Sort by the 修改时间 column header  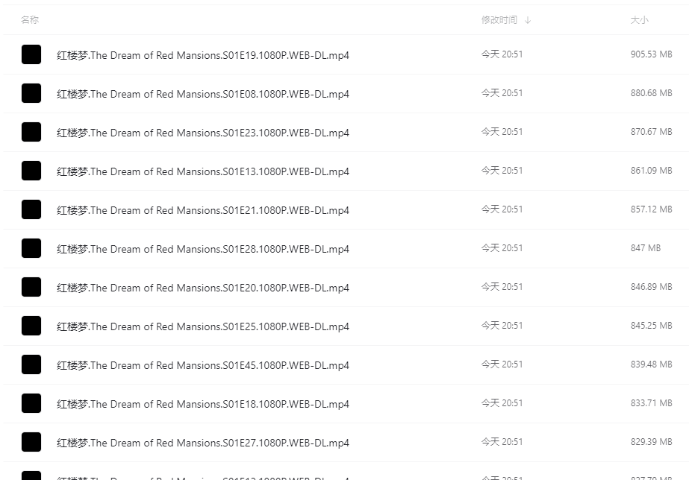point(499,20)
